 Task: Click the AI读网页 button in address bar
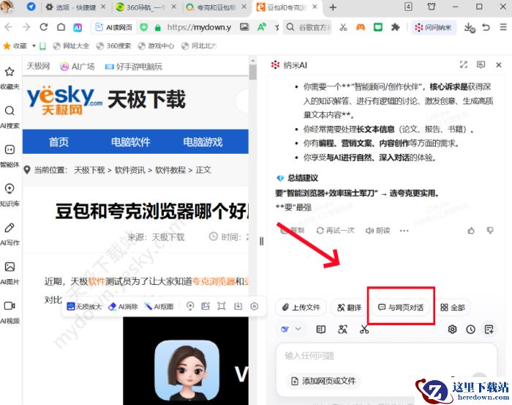coord(113,27)
